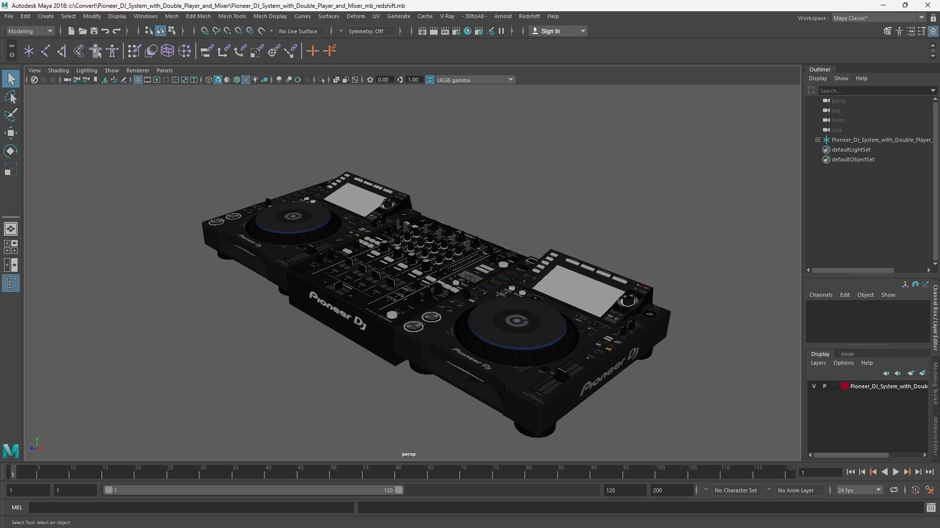Image resolution: width=940 pixels, height=528 pixels.
Task: Save scene with floppy disk icon
Action: 94,31
